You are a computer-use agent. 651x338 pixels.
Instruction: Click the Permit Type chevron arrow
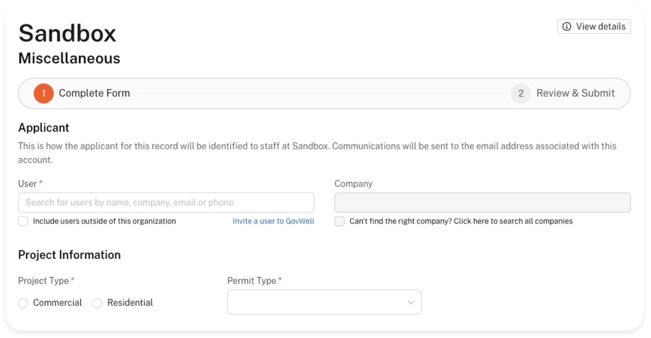411,303
